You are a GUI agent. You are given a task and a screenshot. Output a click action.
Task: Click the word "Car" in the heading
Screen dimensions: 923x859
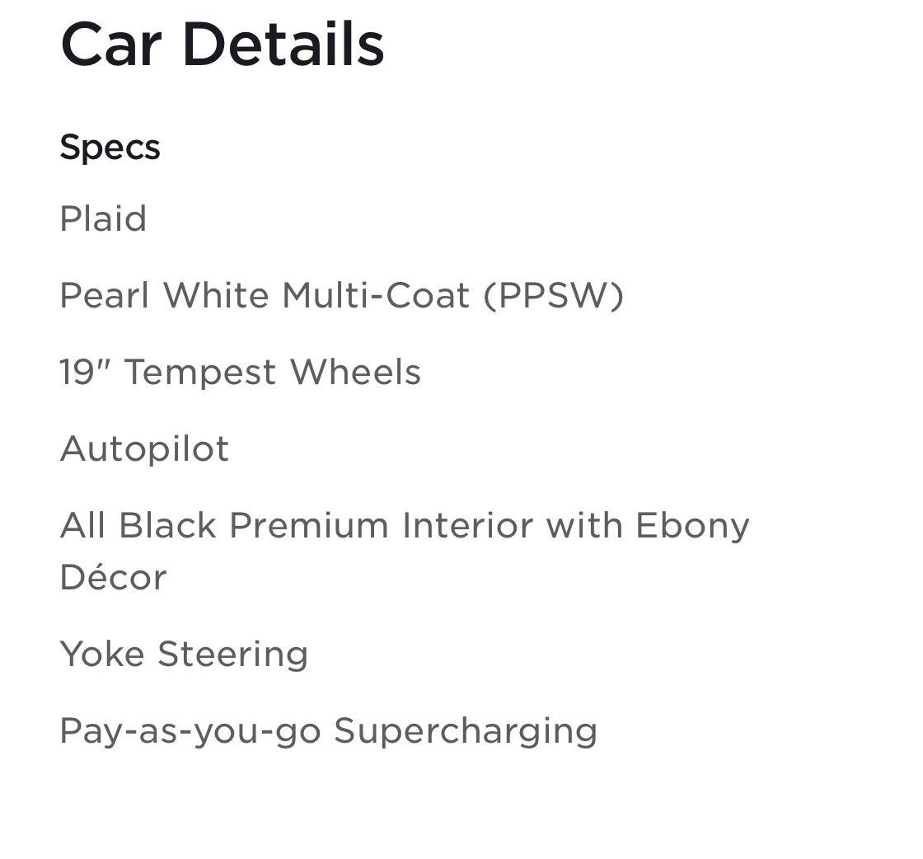point(110,45)
